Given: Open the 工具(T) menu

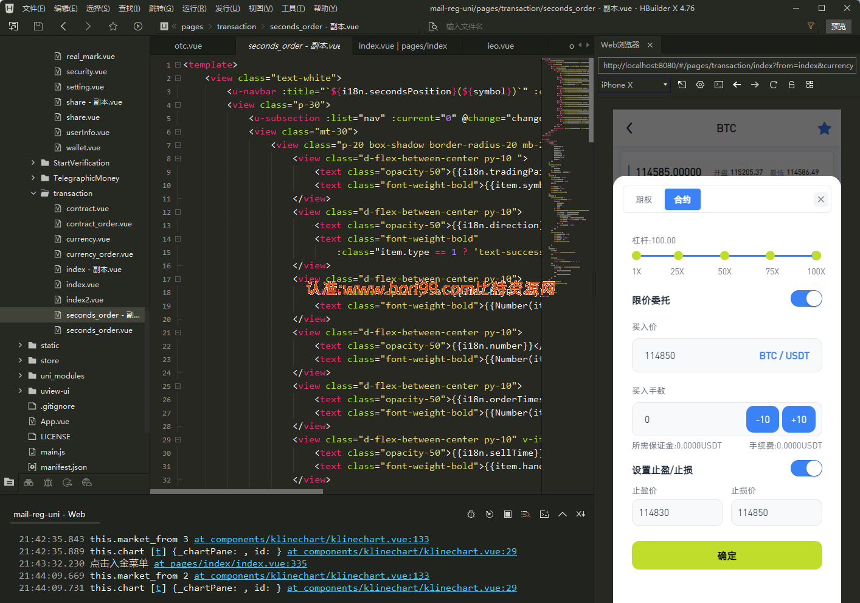Looking at the screenshot, I should pyautogui.click(x=293, y=9).
